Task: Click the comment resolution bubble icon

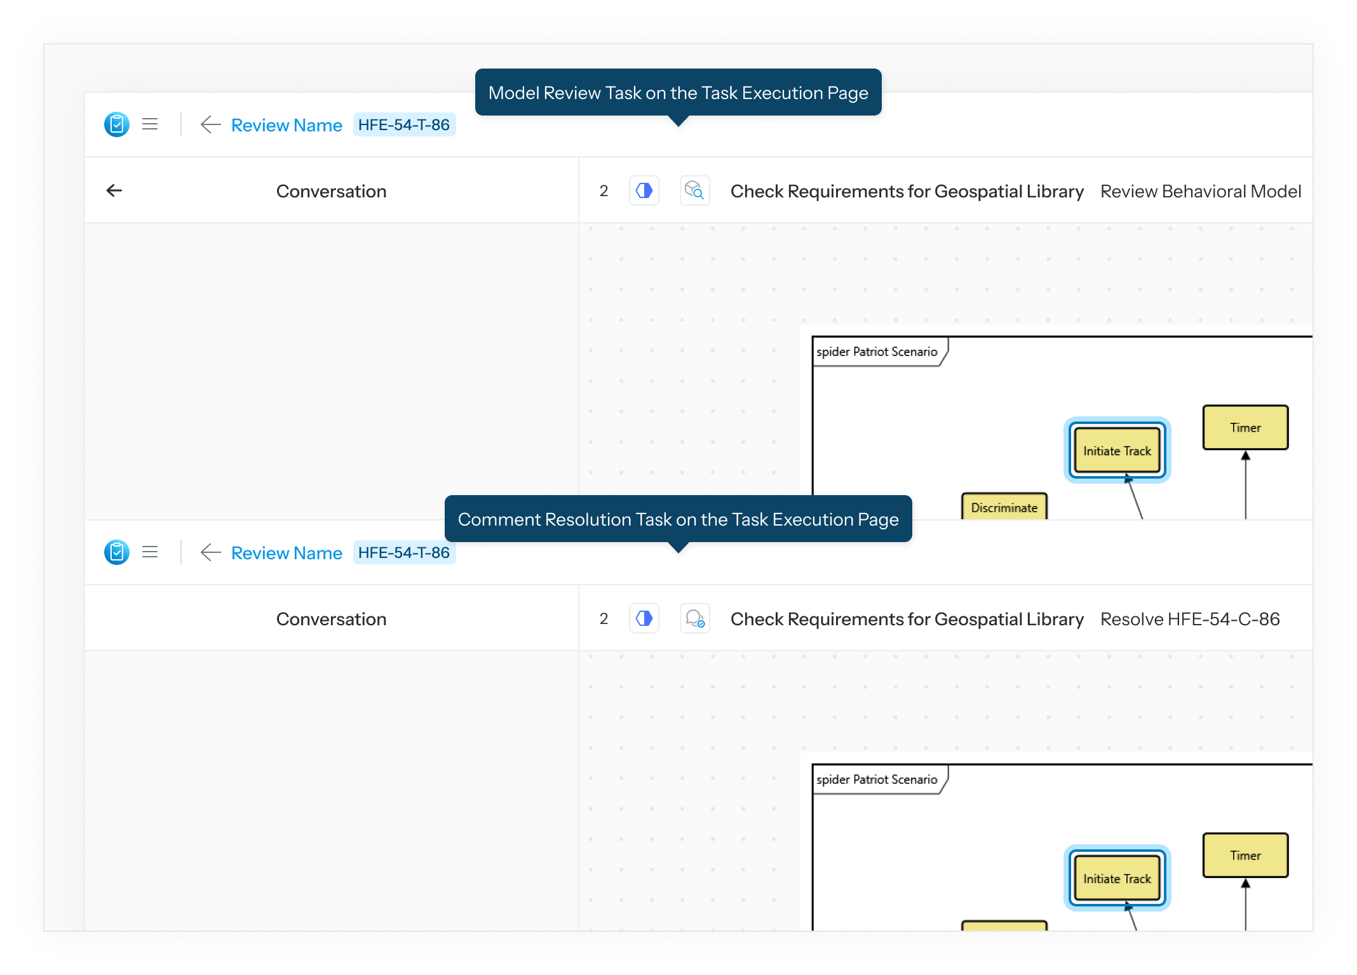Action: pyautogui.click(x=694, y=618)
